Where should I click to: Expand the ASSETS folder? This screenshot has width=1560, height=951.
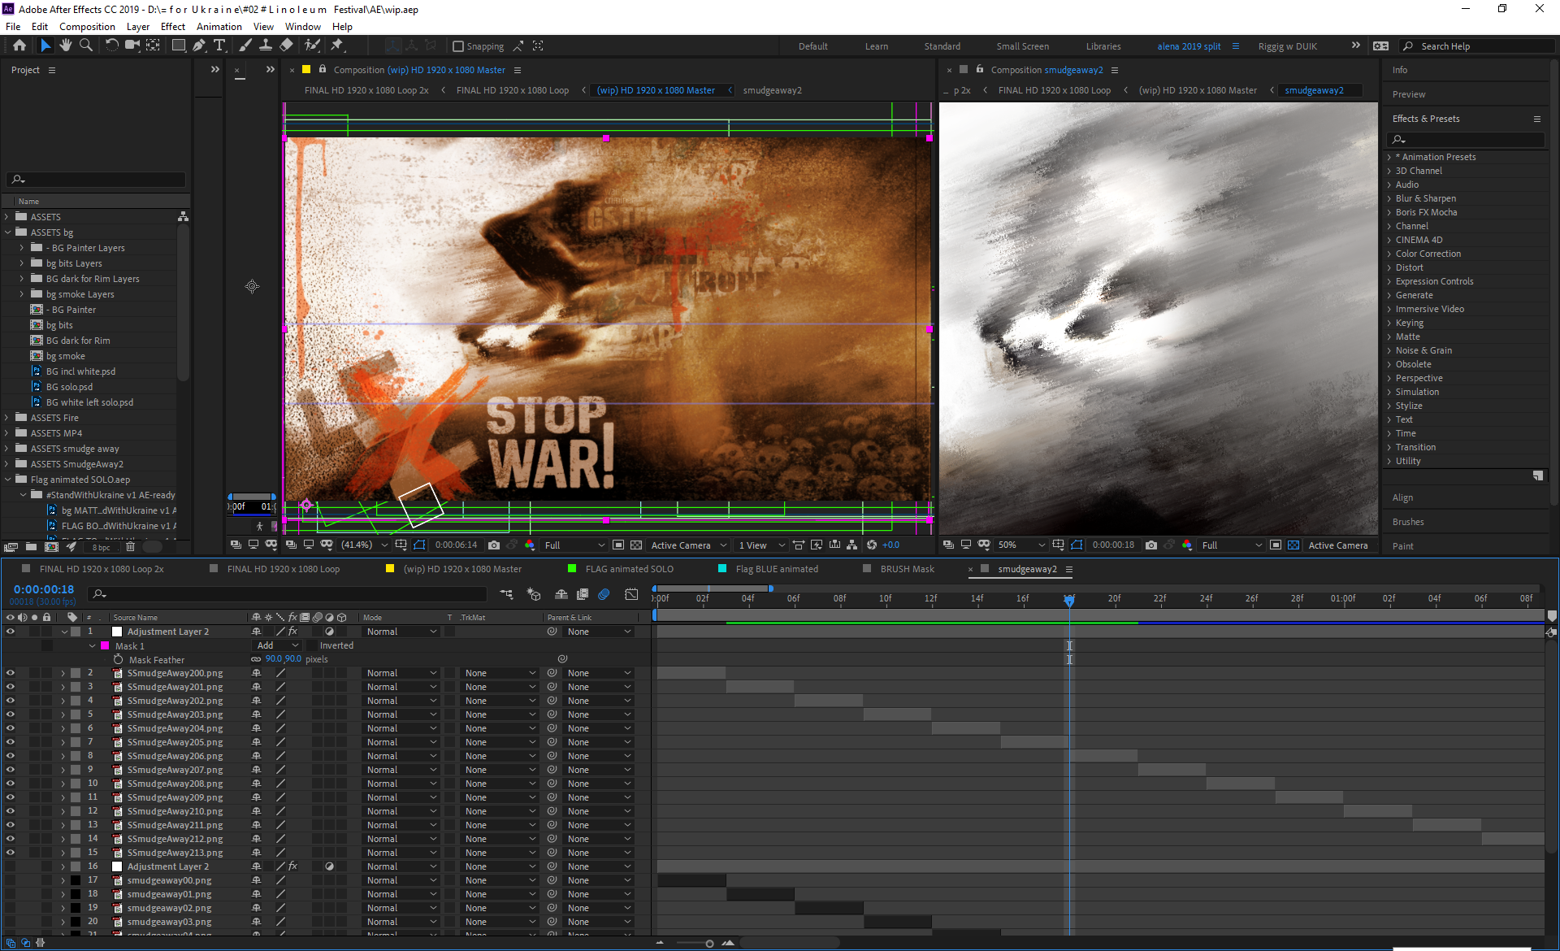tap(7, 217)
